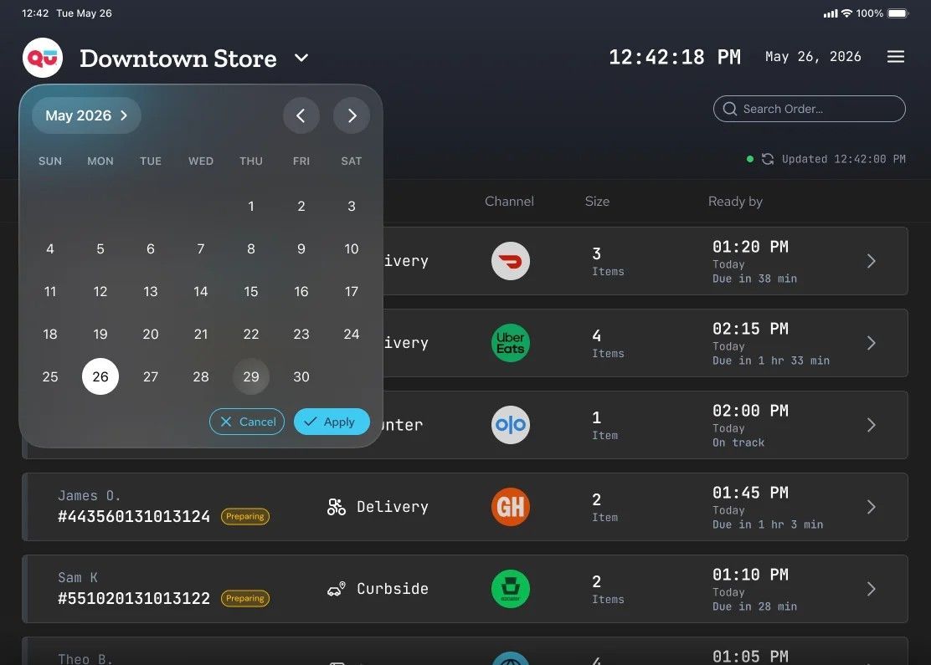Viewport: 931px width, 665px height.
Task: Tap the battery indicator in status bar
Action: point(898,13)
